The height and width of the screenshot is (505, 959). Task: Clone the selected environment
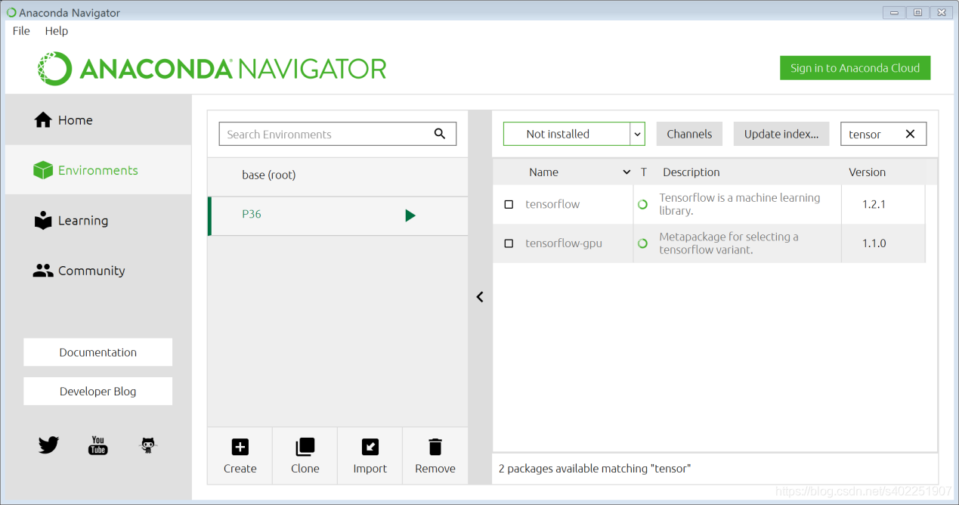[305, 456]
